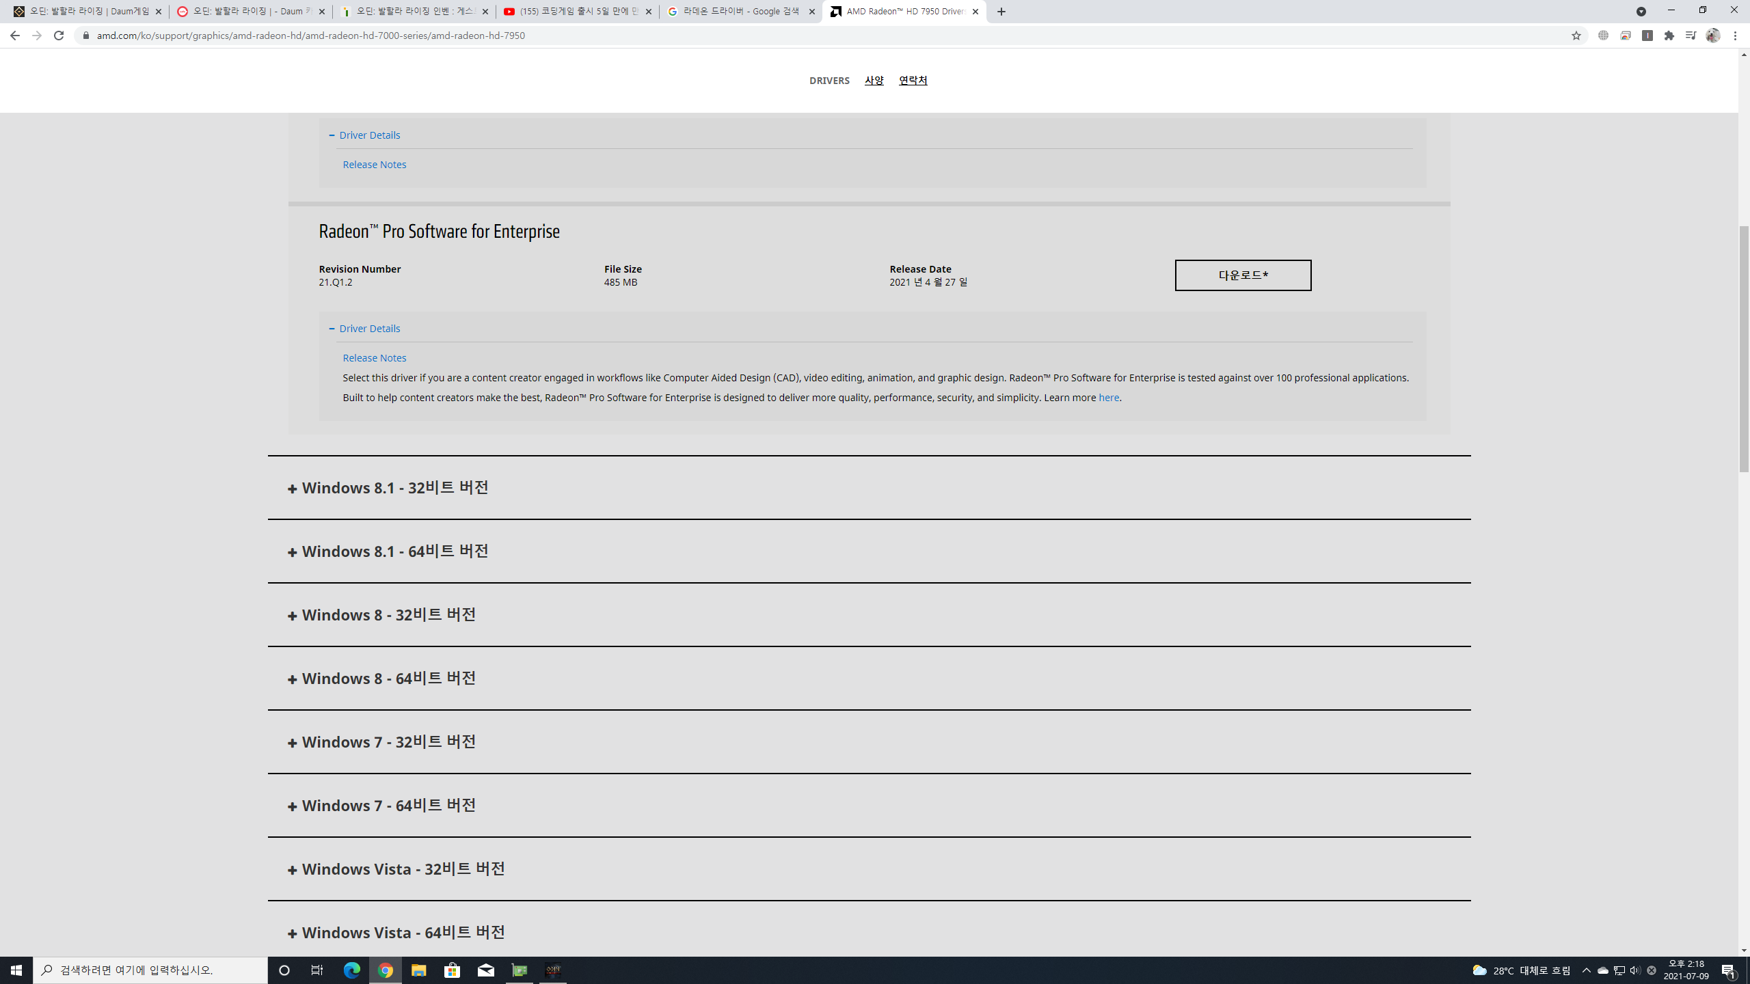The image size is (1750, 984).
Task: Go back to previous page
Action: tap(14, 36)
